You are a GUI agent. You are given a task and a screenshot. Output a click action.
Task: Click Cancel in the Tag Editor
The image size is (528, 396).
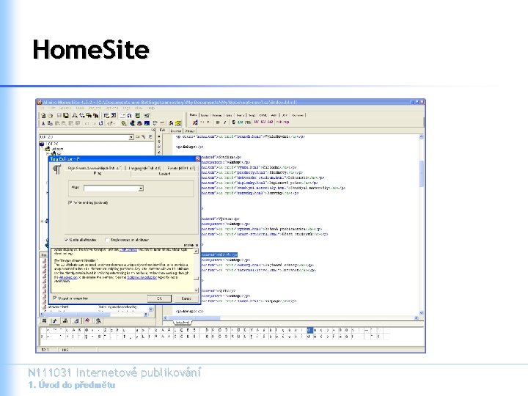click(x=186, y=298)
